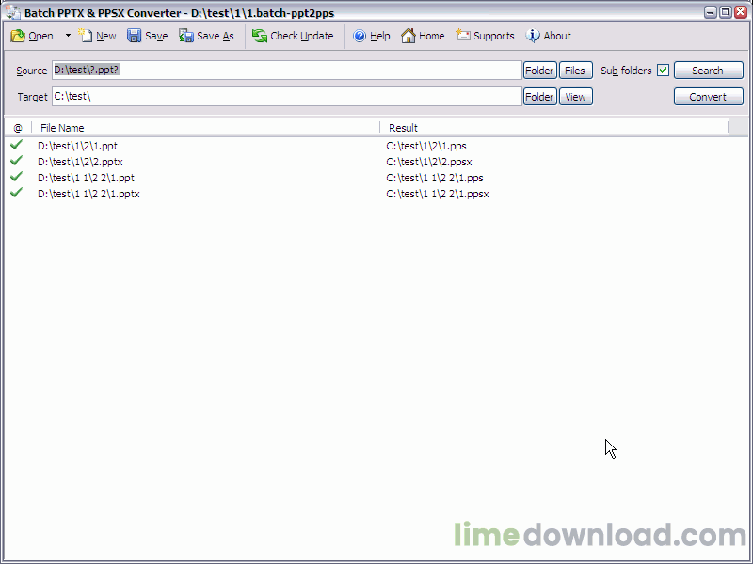Image resolution: width=753 pixels, height=564 pixels.
Task: Expand the Open dropdown arrow
Action: 68,36
